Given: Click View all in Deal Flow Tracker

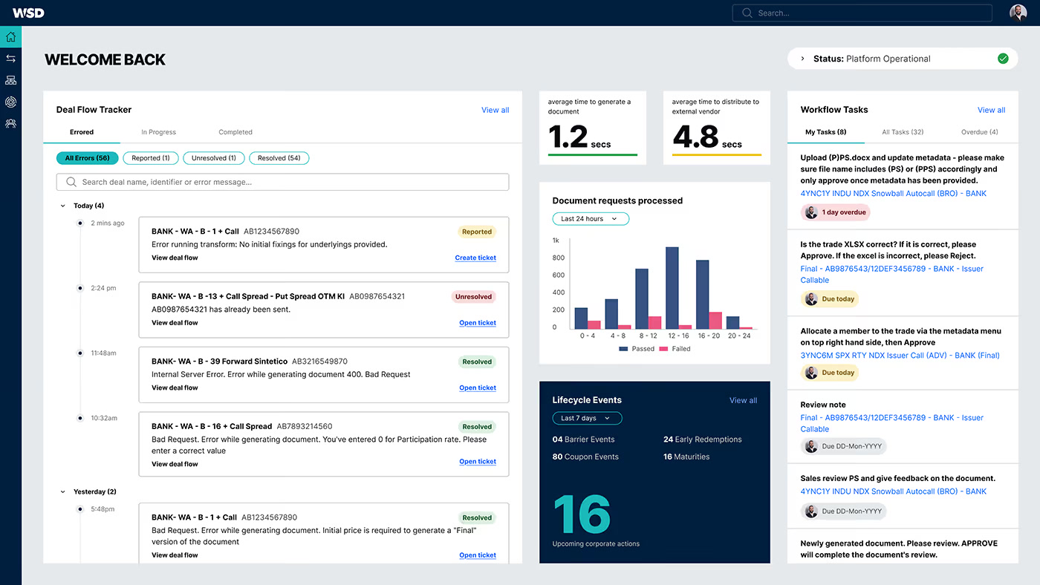Looking at the screenshot, I should (495, 110).
